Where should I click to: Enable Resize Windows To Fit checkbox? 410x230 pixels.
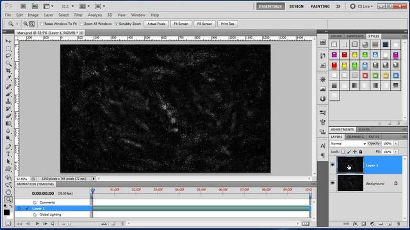coord(42,24)
